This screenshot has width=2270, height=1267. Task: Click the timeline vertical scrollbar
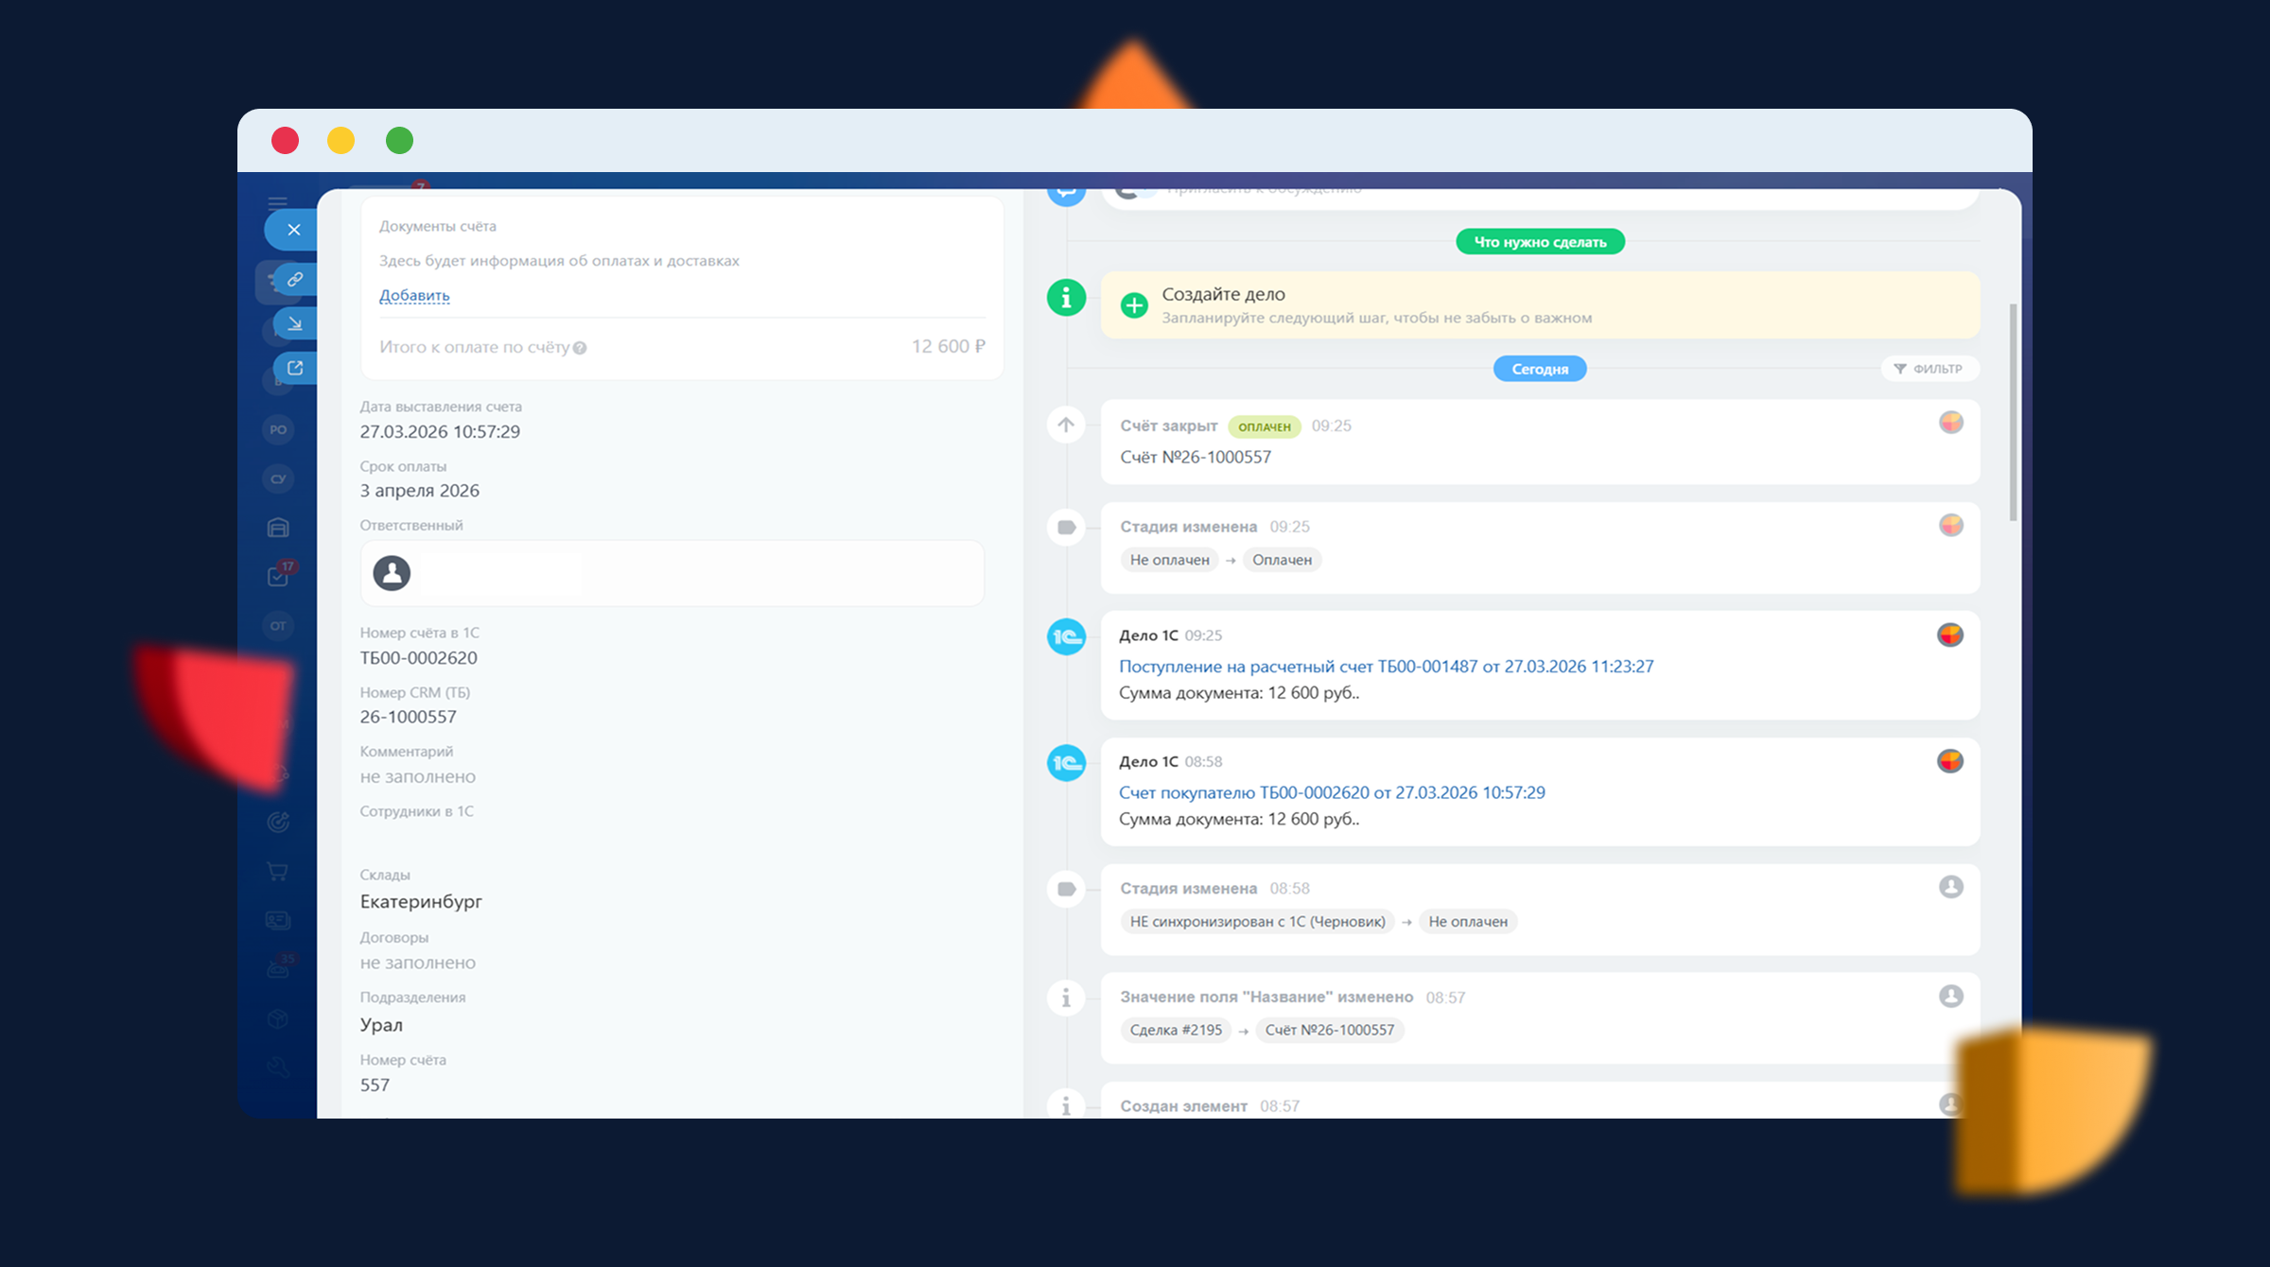click(x=2013, y=412)
